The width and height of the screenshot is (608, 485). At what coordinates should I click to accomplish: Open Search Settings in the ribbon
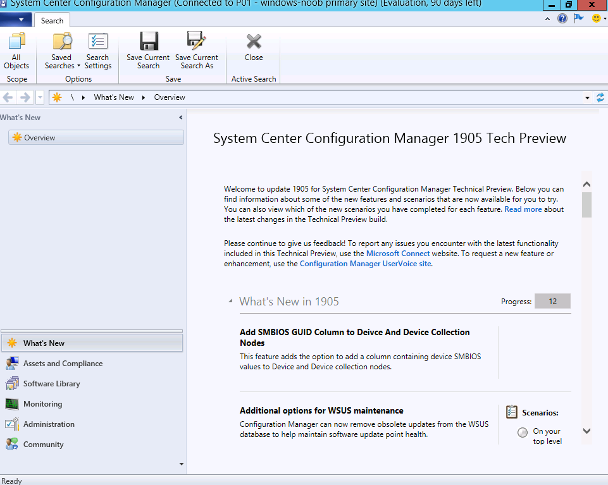coord(97,51)
